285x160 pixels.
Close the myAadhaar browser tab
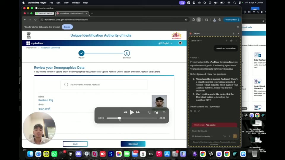(x=87, y=13)
